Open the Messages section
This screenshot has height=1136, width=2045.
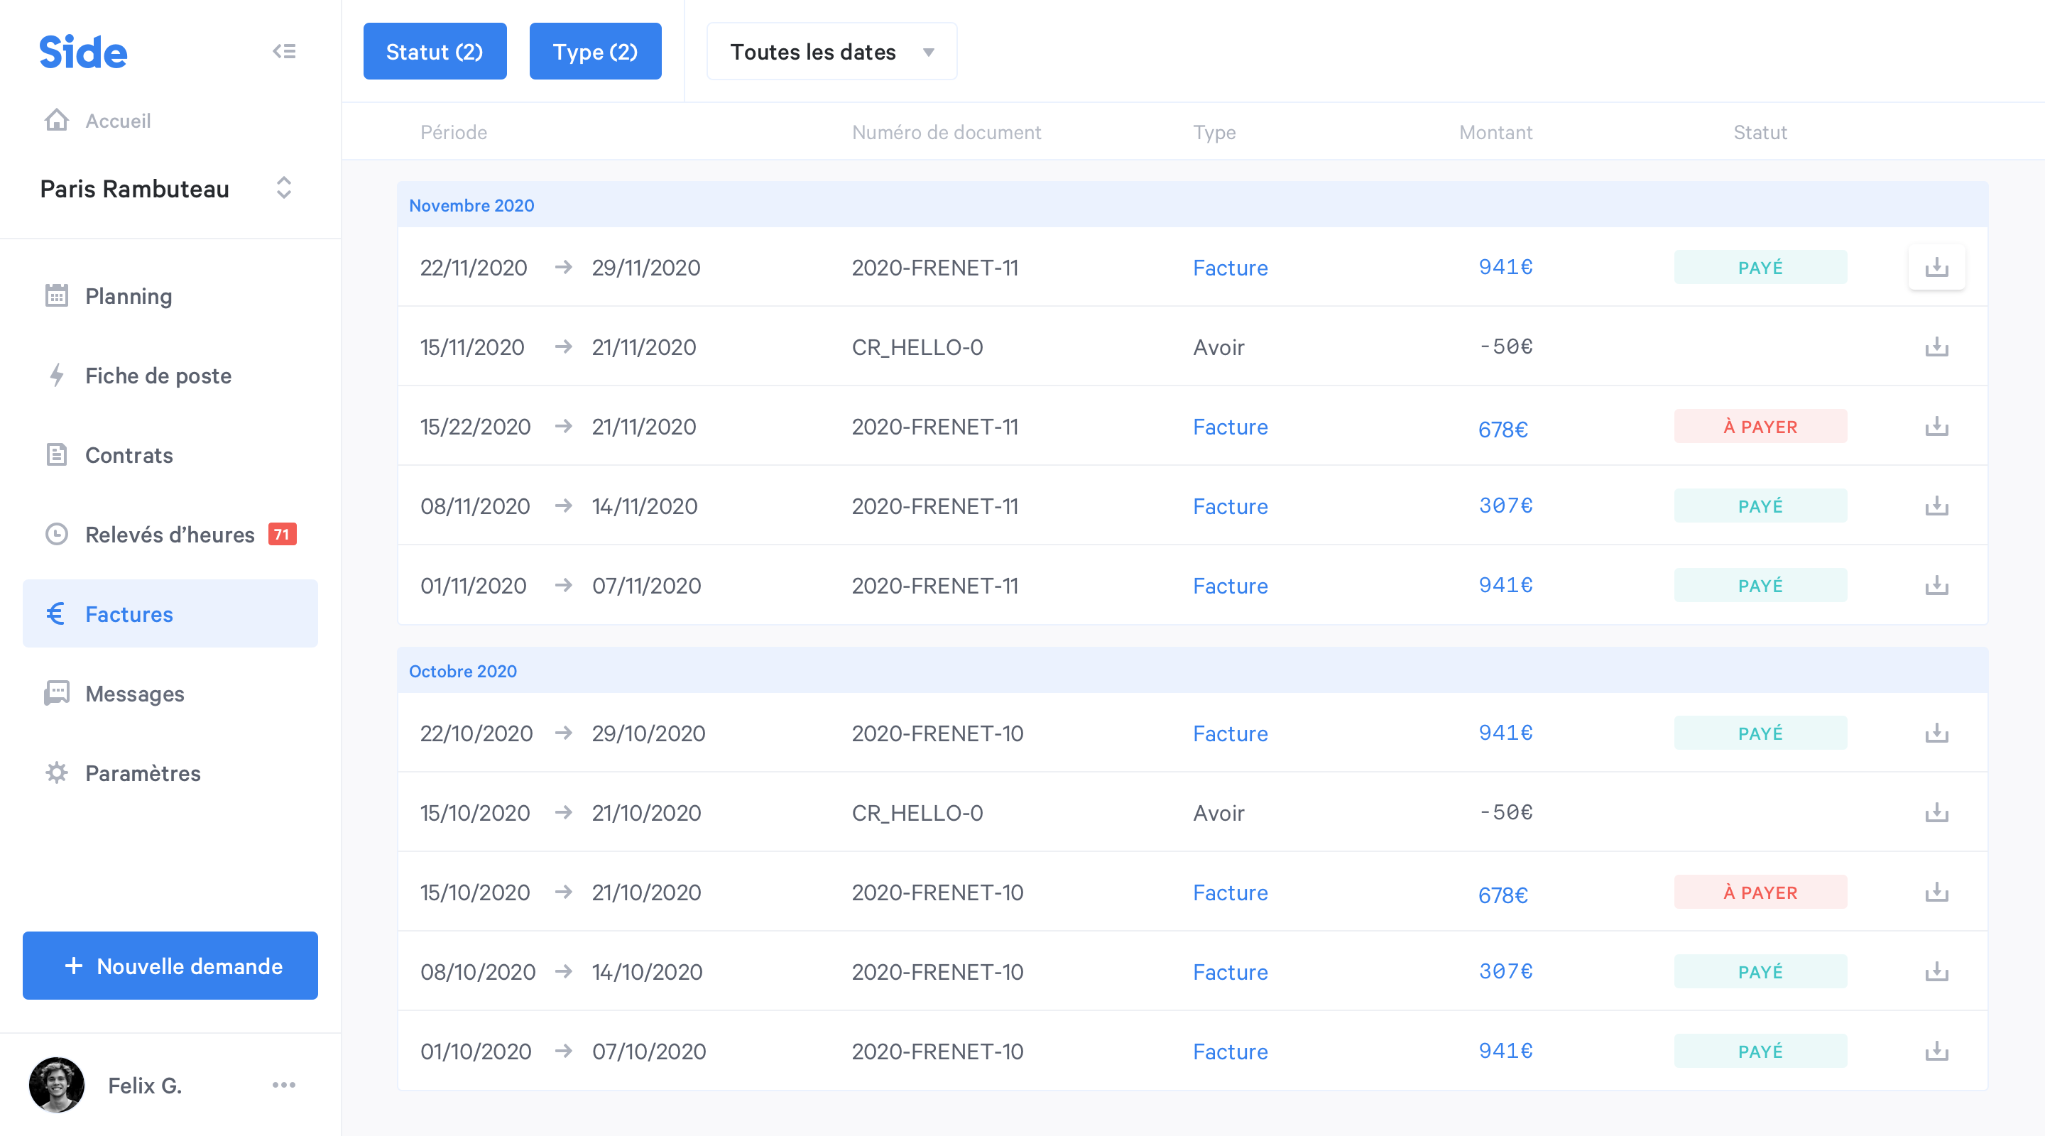point(134,694)
